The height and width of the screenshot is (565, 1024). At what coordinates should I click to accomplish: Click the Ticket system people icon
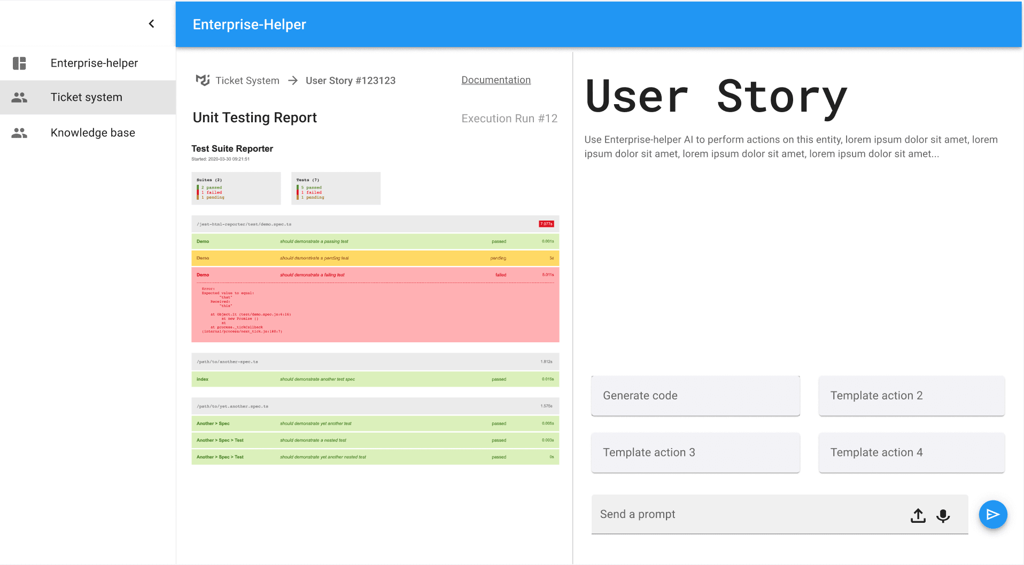[19, 97]
